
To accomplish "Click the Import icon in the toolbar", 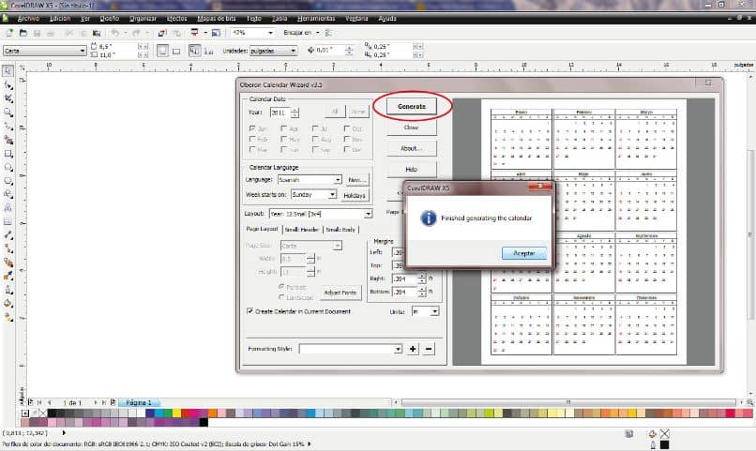I will [x=162, y=33].
